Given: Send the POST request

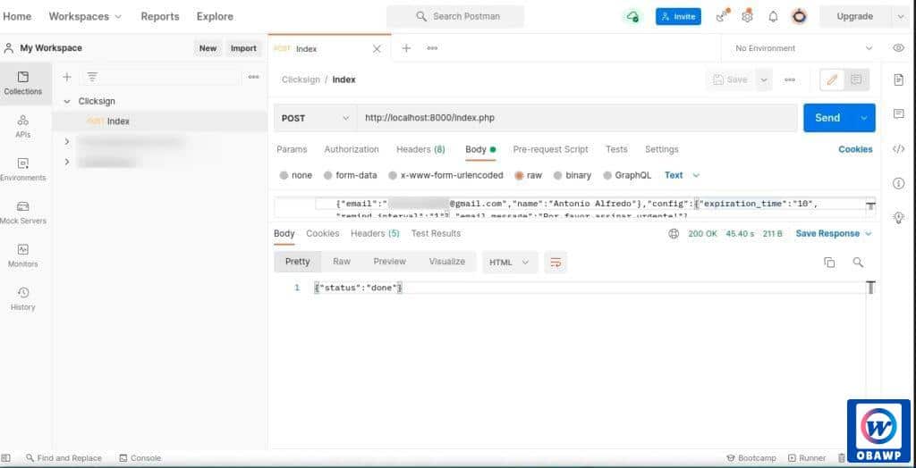Looking at the screenshot, I should [827, 118].
